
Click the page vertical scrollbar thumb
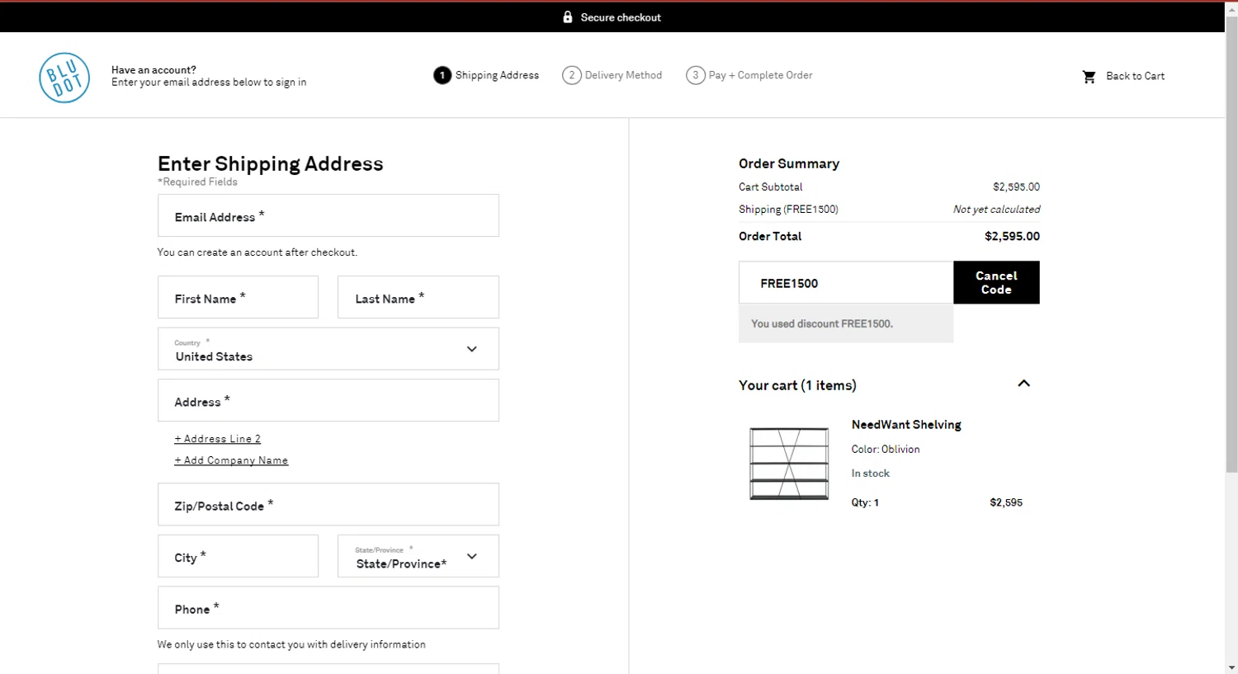[x=1231, y=244]
